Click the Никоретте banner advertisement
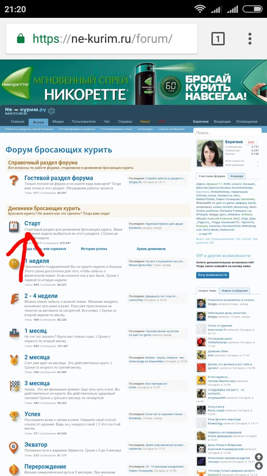The height and width of the screenshot is (476, 267). (x=133, y=82)
